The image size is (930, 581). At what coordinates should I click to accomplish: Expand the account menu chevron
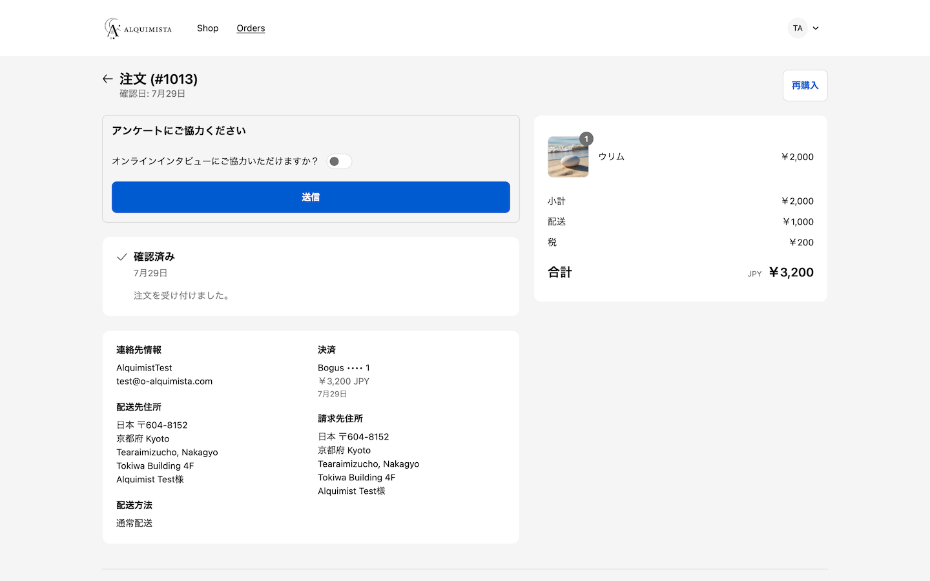pos(816,28)
